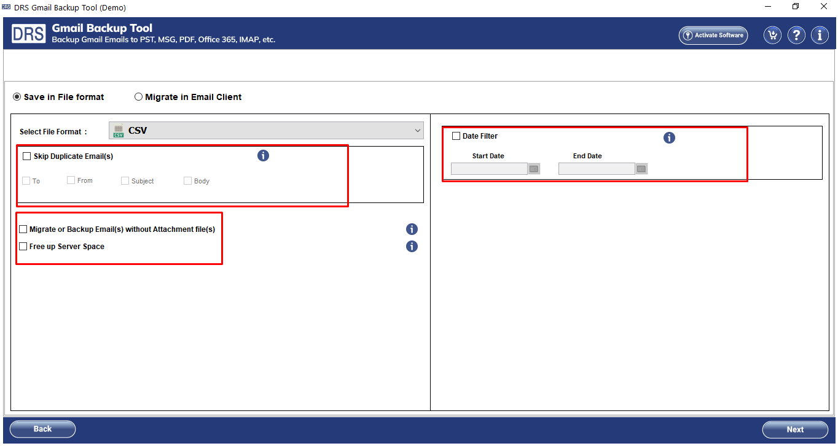Screen dimensions: 838x446
Task: Show info for Free up Server Space
Action: click(412, 247)
